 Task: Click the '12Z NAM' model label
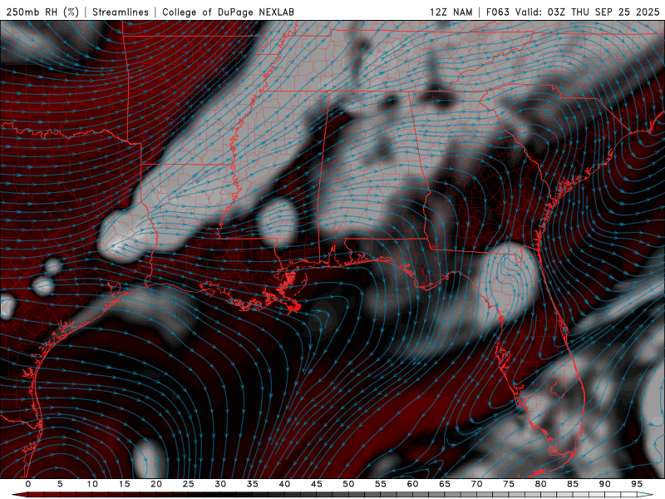(451, 12)
